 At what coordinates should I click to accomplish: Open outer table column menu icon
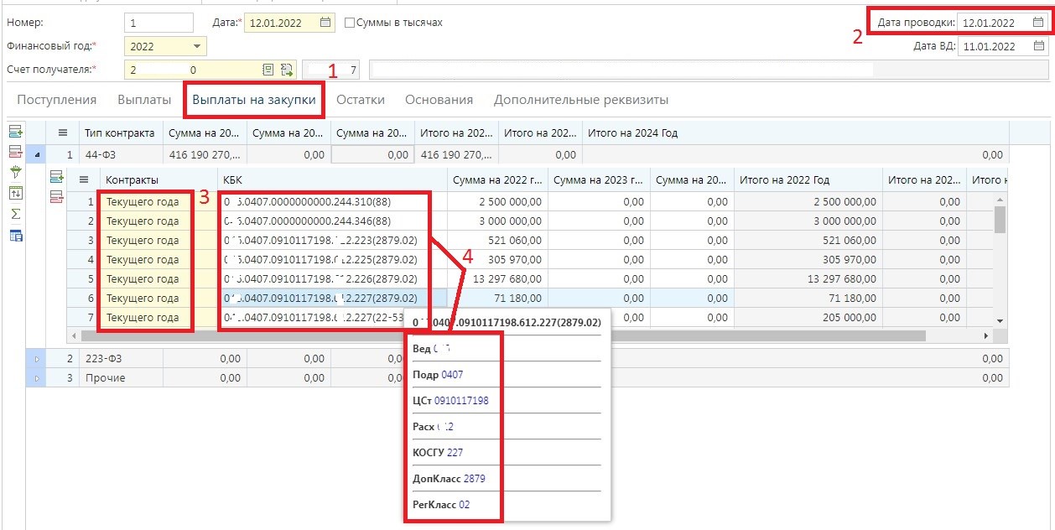[62, 133]
